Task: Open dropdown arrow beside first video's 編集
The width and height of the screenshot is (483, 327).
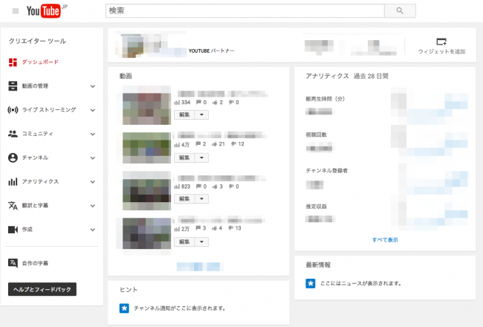Action: click(x=203, y=115)
